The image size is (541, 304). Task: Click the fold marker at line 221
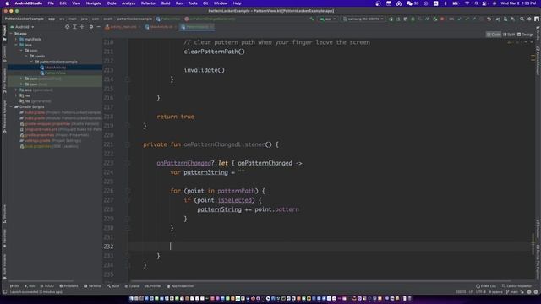pyautogui.click(x=127, y=144)
